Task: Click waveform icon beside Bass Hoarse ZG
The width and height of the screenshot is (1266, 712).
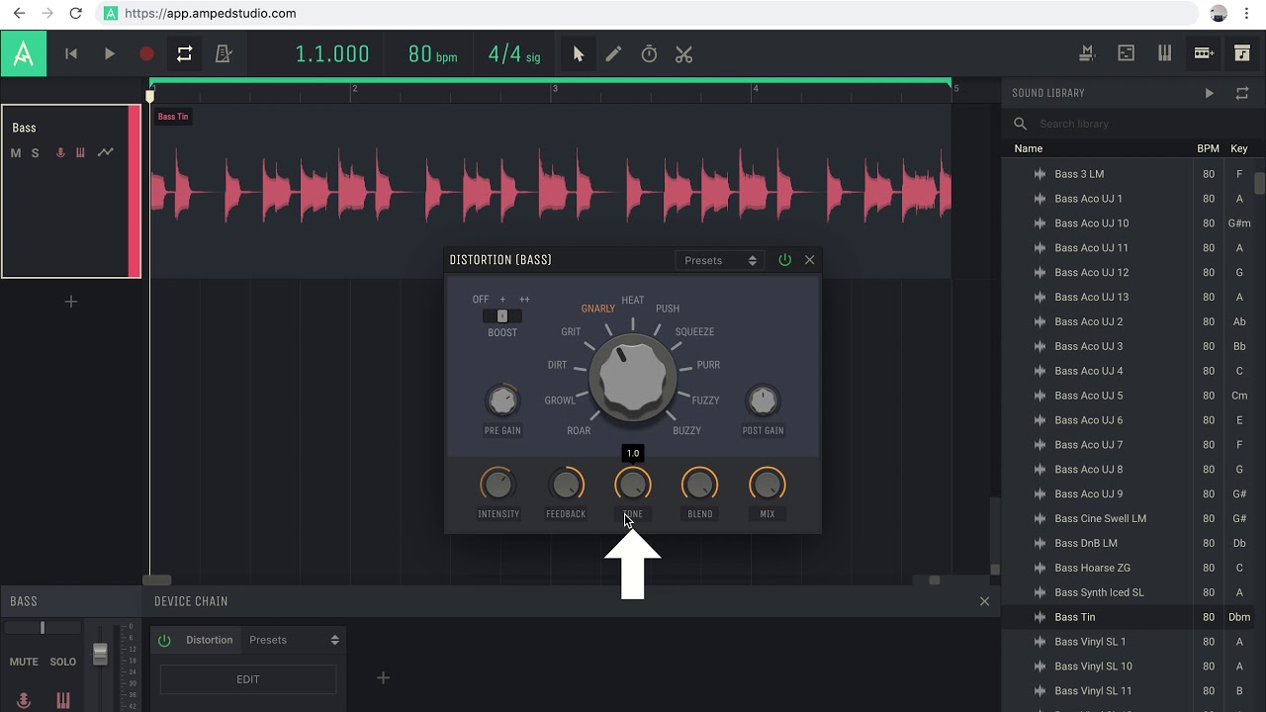Action: click(x=1040, y=568)
